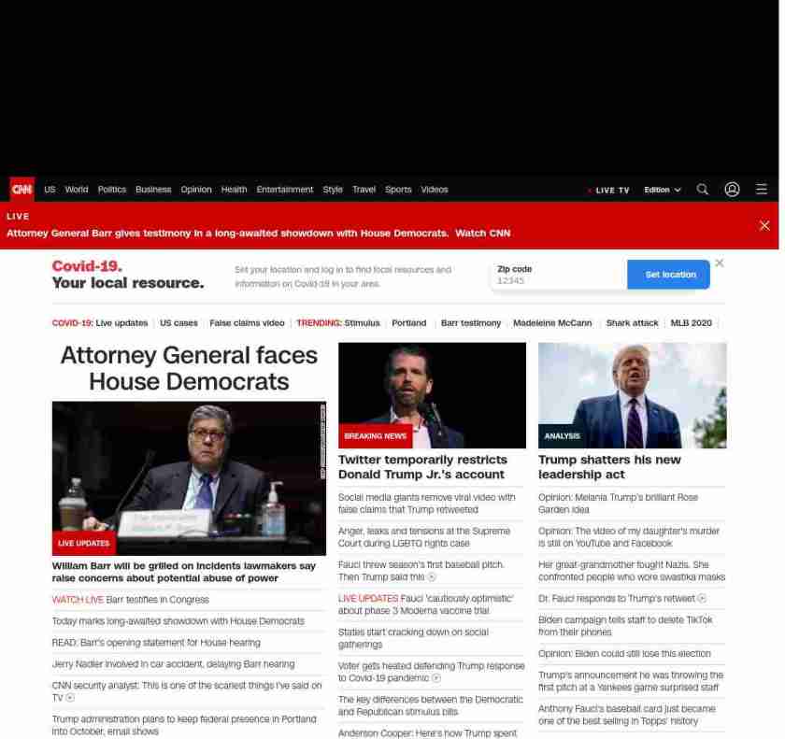Viewport: 785px width, 739px height.
Task: Open the search magnifier icon
Action: tap(703, 189)
